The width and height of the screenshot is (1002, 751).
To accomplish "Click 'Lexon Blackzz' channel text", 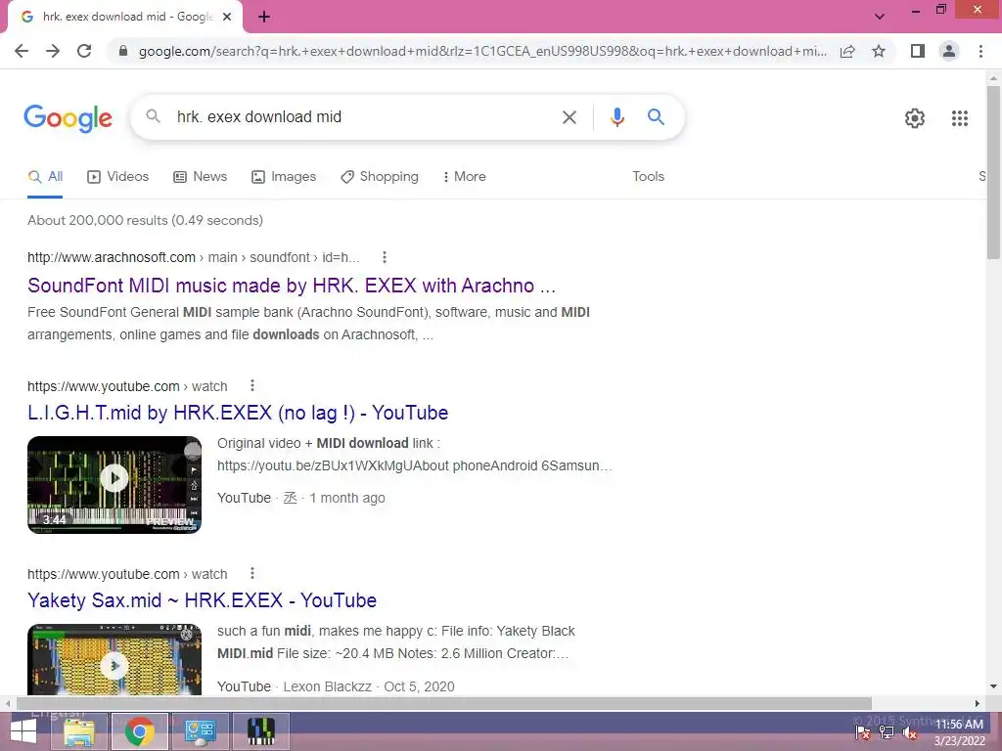I will pyautogui.click(x=327, y=687).
